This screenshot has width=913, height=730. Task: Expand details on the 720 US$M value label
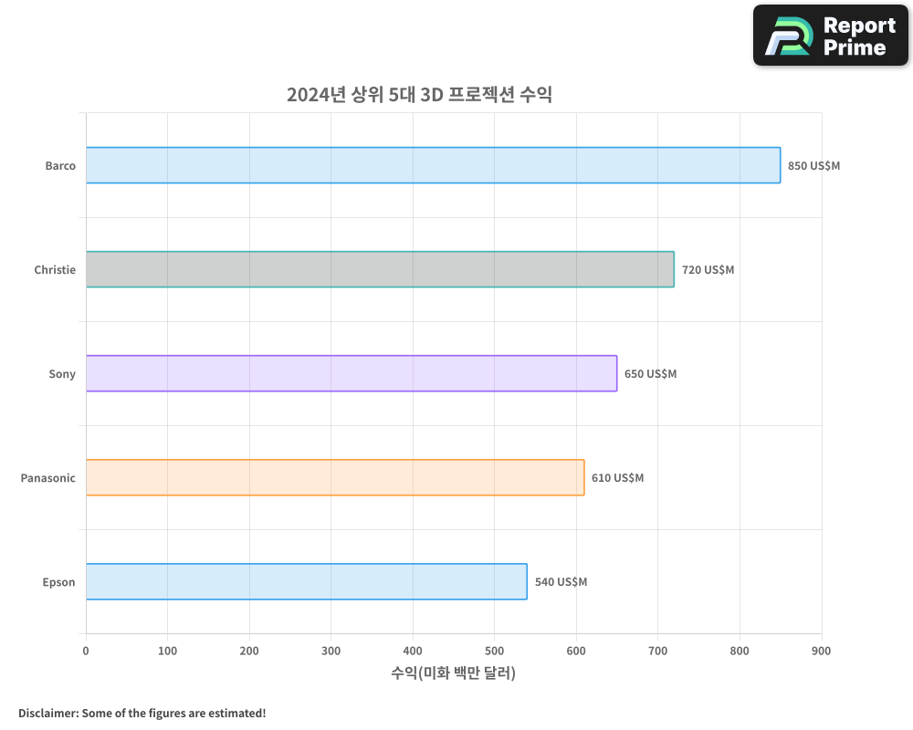pos(709,269)
